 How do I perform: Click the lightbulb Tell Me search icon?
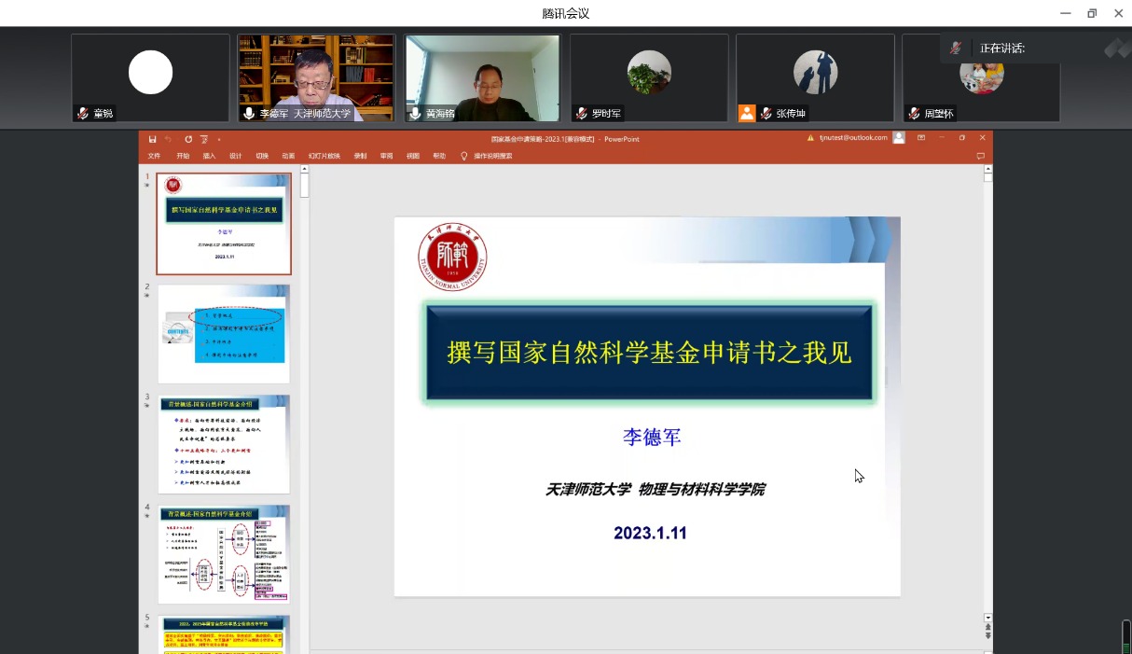464,156
